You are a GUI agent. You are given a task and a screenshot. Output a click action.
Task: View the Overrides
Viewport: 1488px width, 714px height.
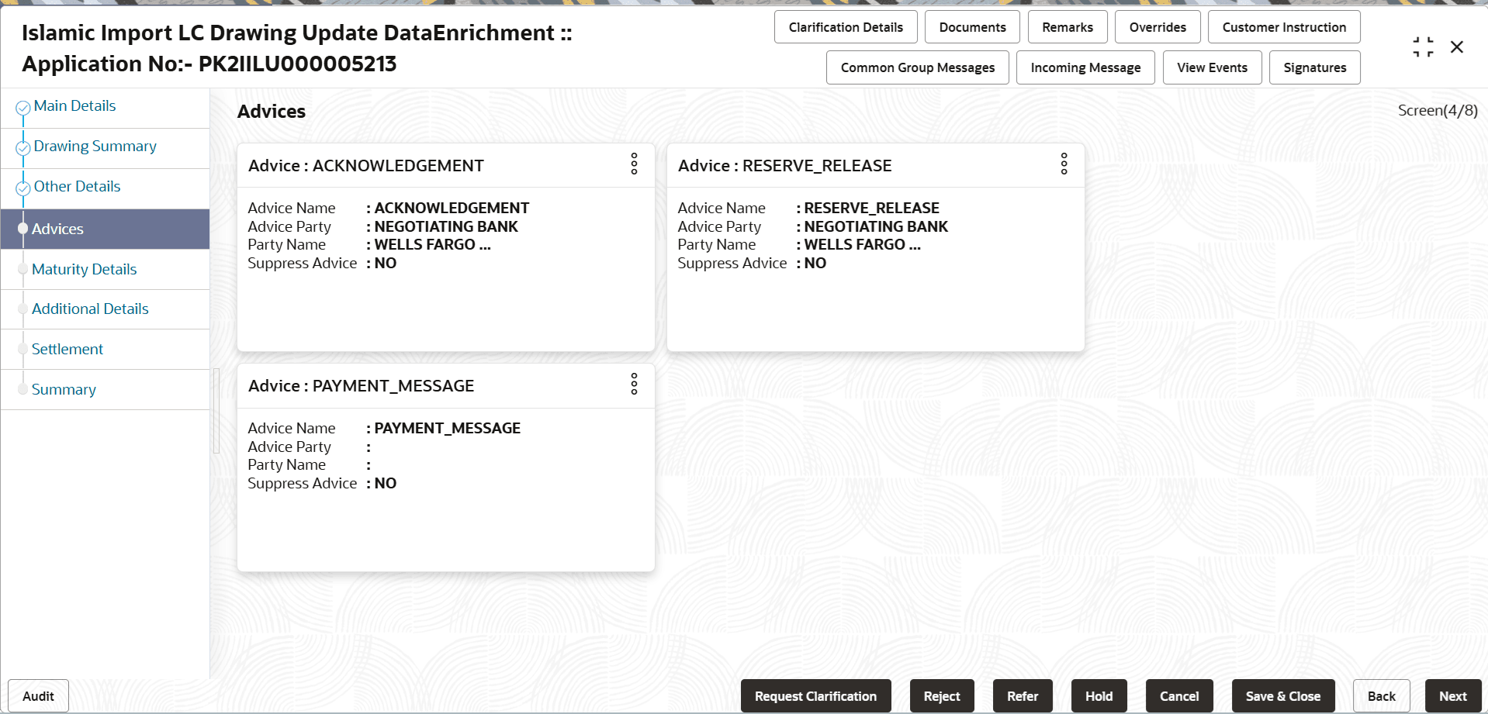[1158, 27]
